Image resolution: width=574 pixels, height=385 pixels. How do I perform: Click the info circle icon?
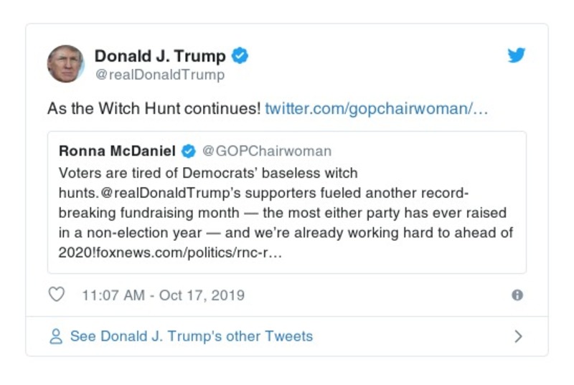[x=517, y=295]
